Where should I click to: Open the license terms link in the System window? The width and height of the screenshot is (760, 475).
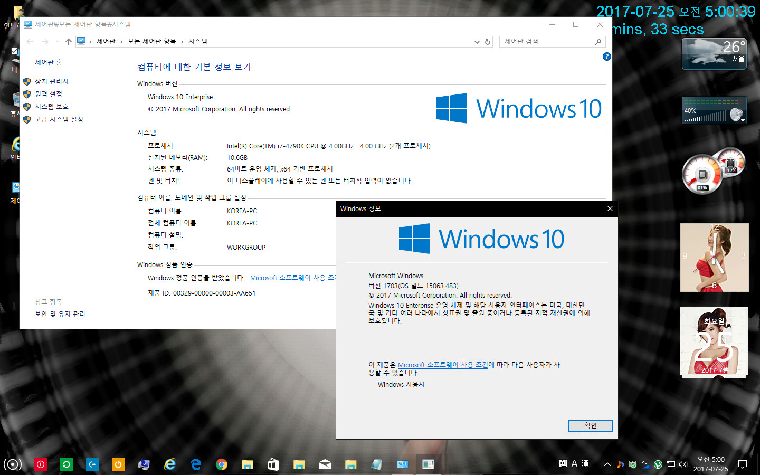tap(293, 278)
